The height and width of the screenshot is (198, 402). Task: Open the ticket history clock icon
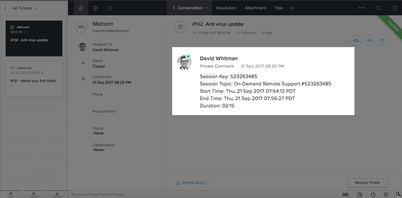[110, 8]
